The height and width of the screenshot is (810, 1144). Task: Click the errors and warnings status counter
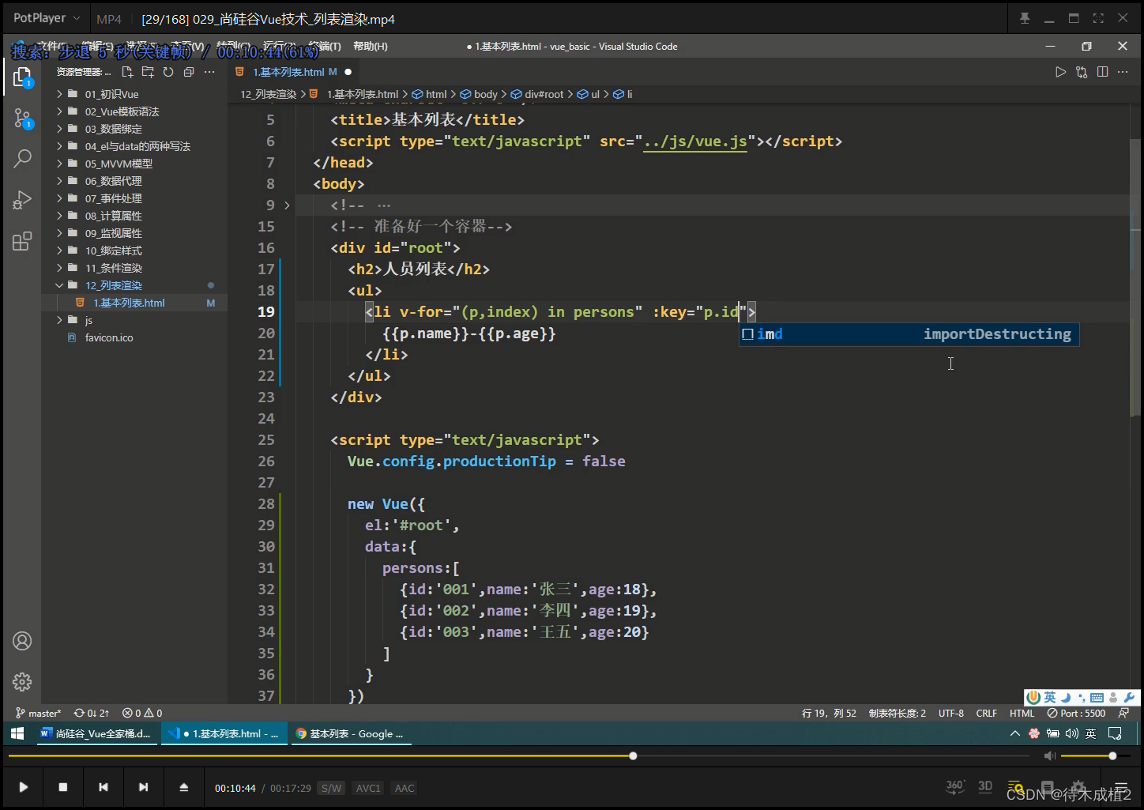coord(142,713)
